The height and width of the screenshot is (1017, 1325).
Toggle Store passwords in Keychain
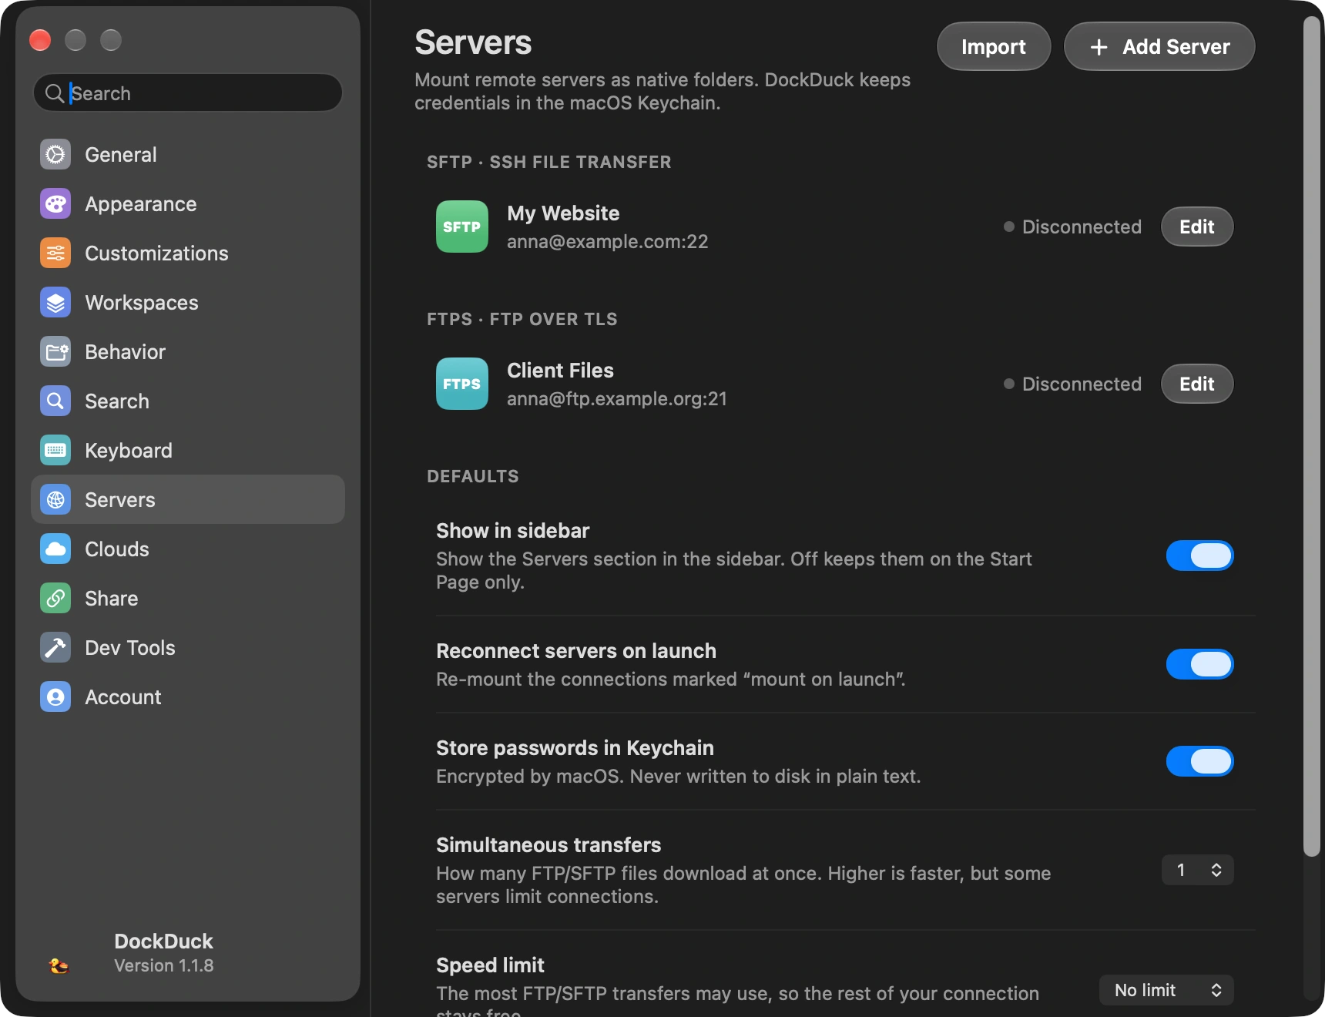click(1199, 761)
